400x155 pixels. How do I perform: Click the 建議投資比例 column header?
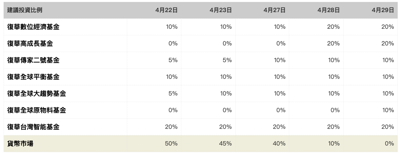point(25,10)
